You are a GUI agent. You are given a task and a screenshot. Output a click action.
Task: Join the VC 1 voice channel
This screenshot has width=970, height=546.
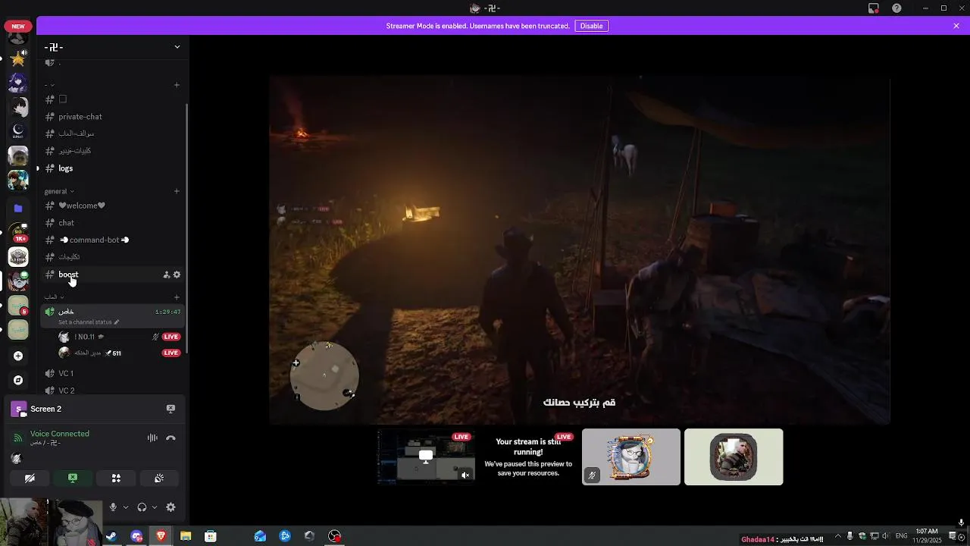tap(112, 373)
